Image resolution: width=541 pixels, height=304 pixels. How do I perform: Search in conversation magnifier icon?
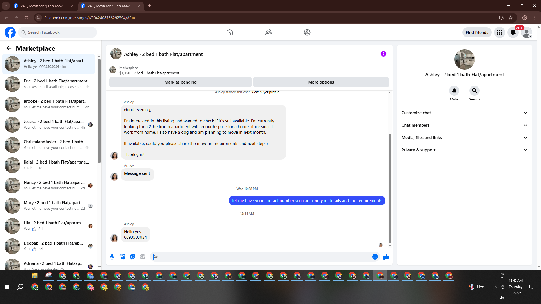click(x=474, y=91)
